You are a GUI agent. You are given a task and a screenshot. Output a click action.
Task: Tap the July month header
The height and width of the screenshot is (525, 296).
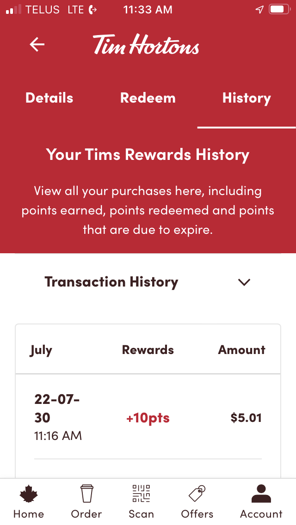tap(41, 350)
